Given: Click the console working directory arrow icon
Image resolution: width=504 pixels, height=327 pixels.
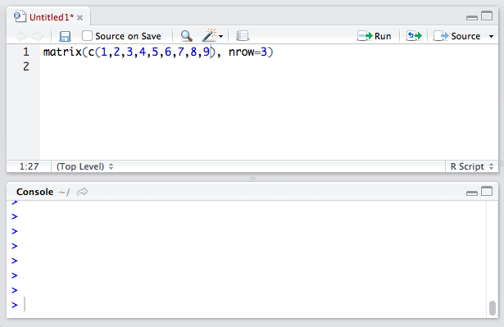Looking at the screenshot, I should tap(82, 192).
